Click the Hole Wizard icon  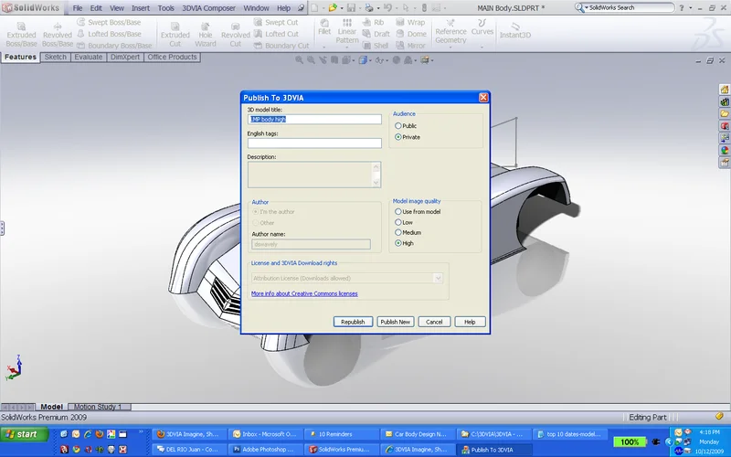pyautogui.click(x=205, y=26)
